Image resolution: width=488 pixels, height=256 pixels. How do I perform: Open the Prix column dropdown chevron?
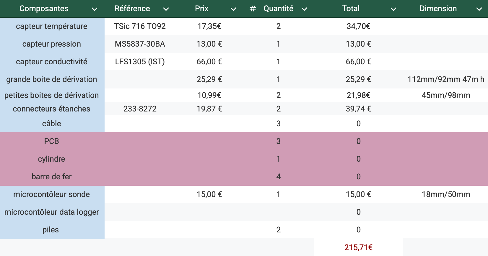pos(233,9)
